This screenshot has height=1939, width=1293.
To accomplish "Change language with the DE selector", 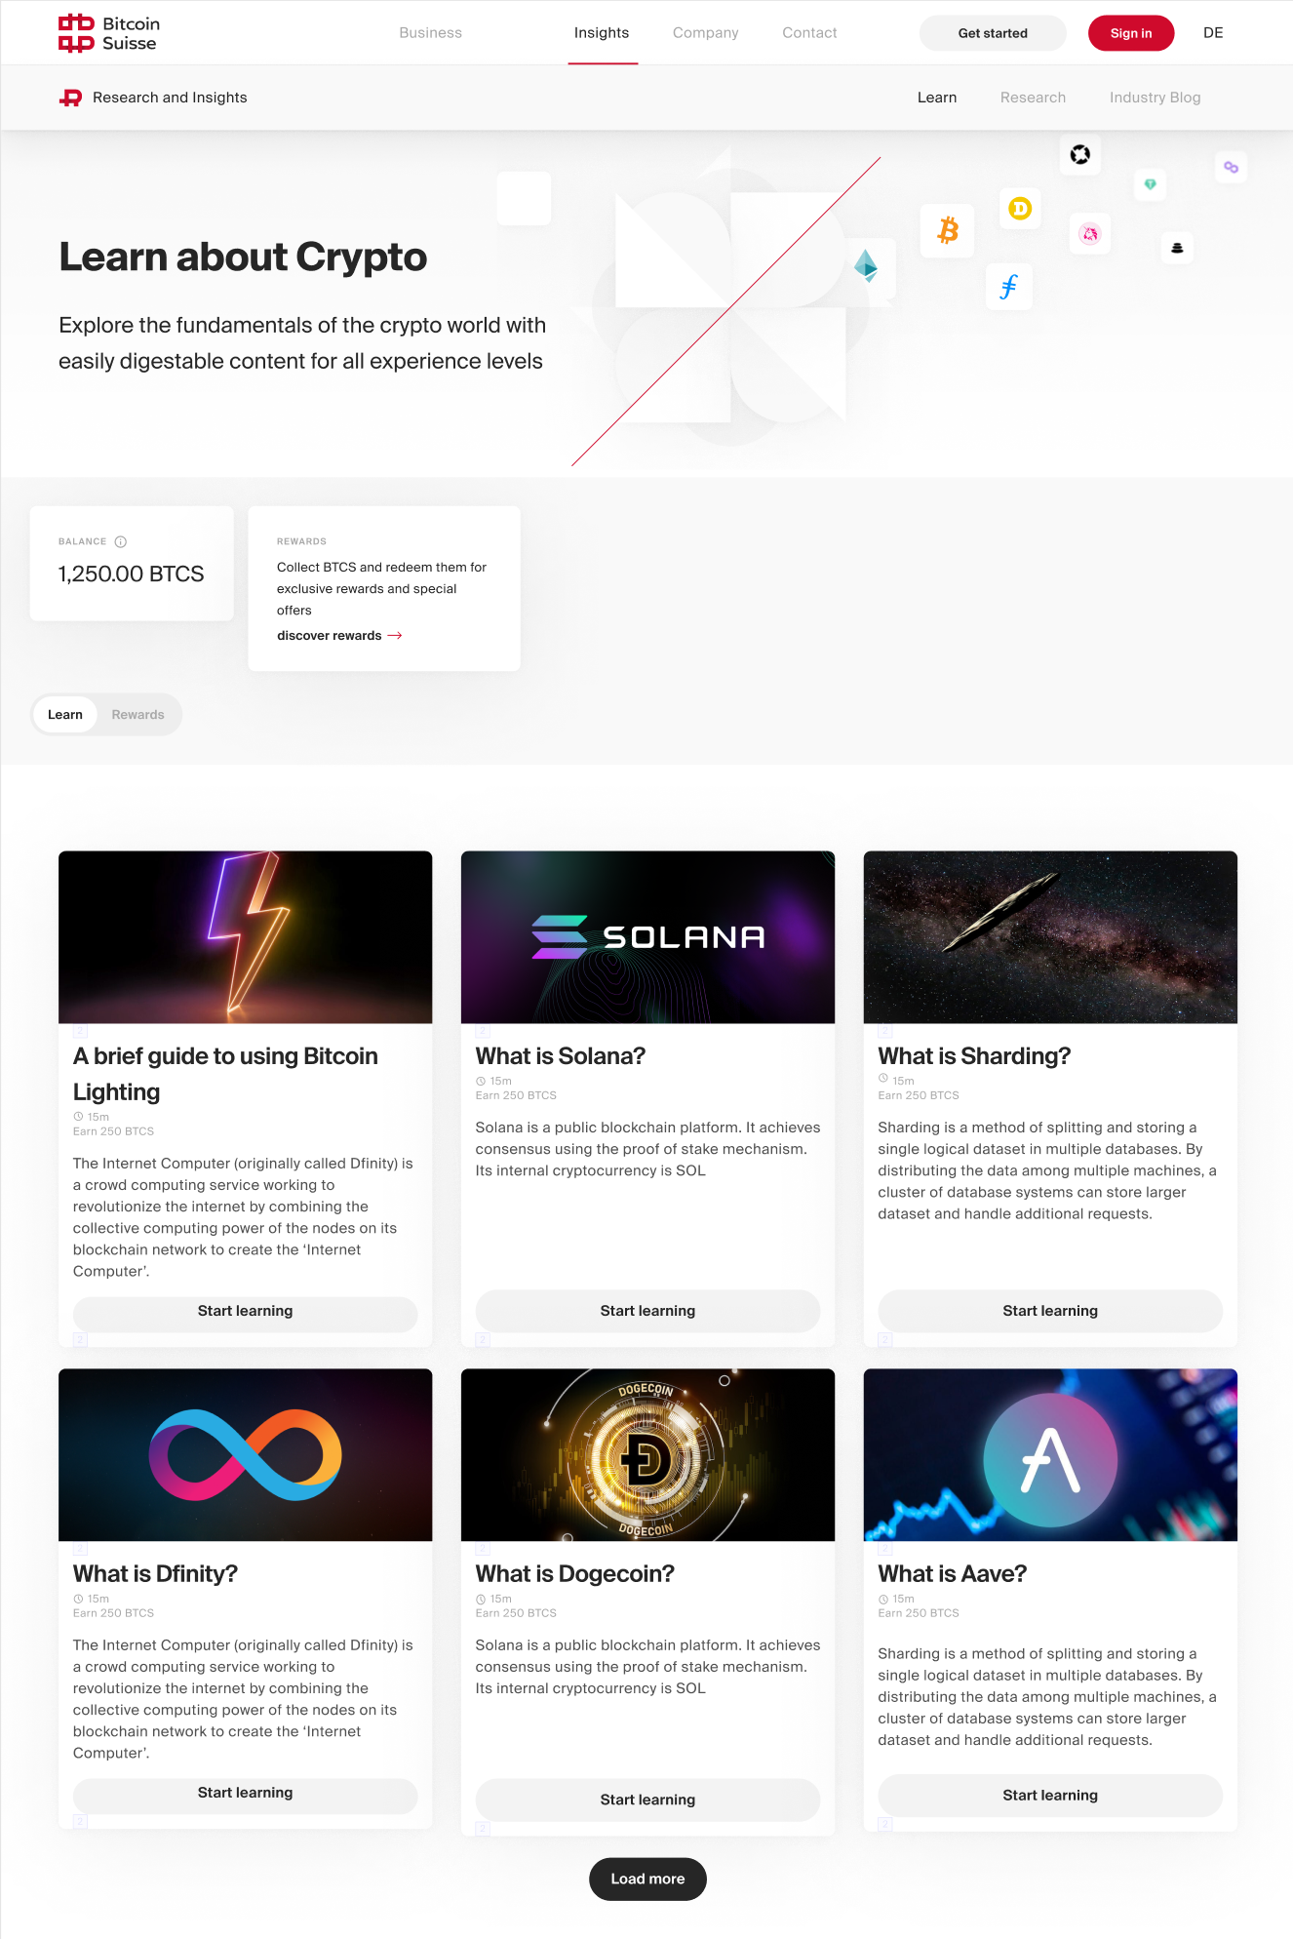I will click(1213, 33).
